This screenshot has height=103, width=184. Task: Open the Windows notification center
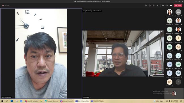pos(181,101)
